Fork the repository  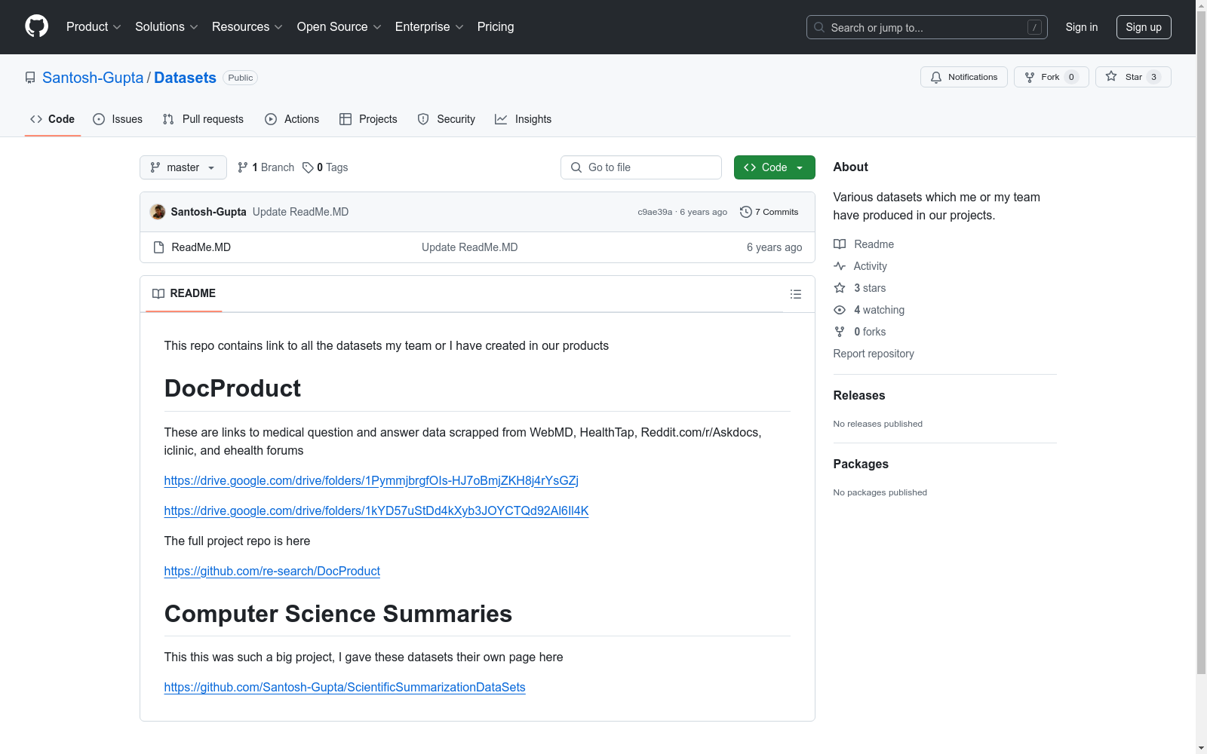coord(1051,77)
